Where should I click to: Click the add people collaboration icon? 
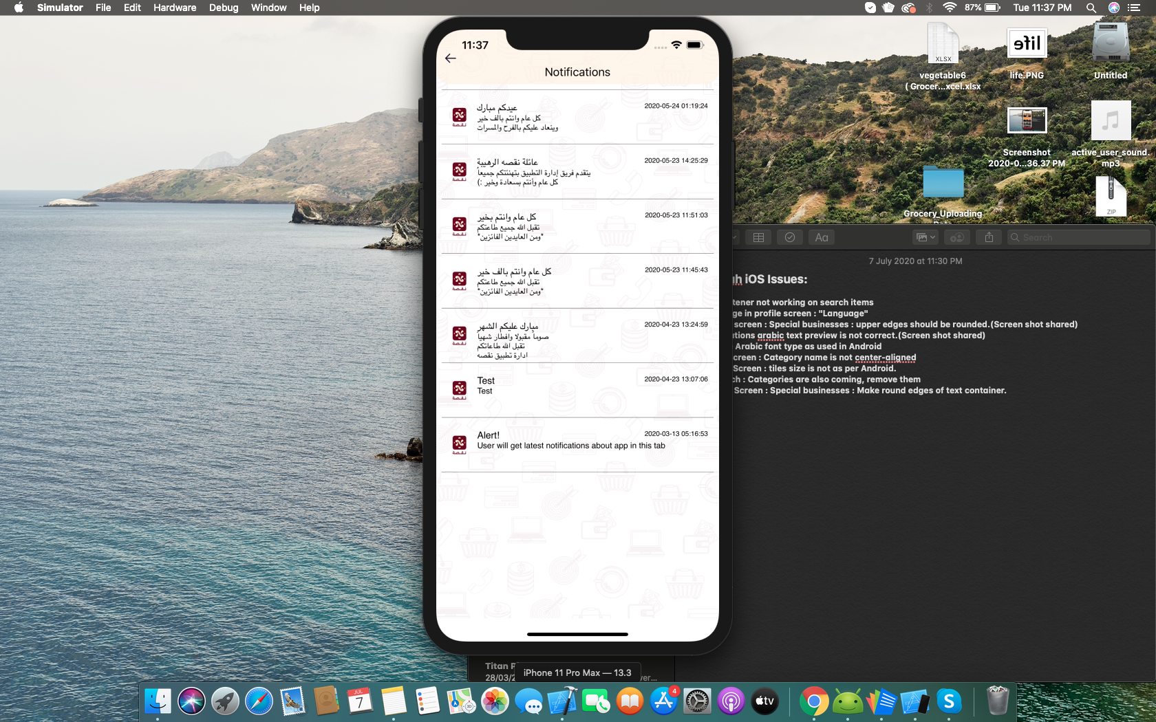(x=956, y=237)
